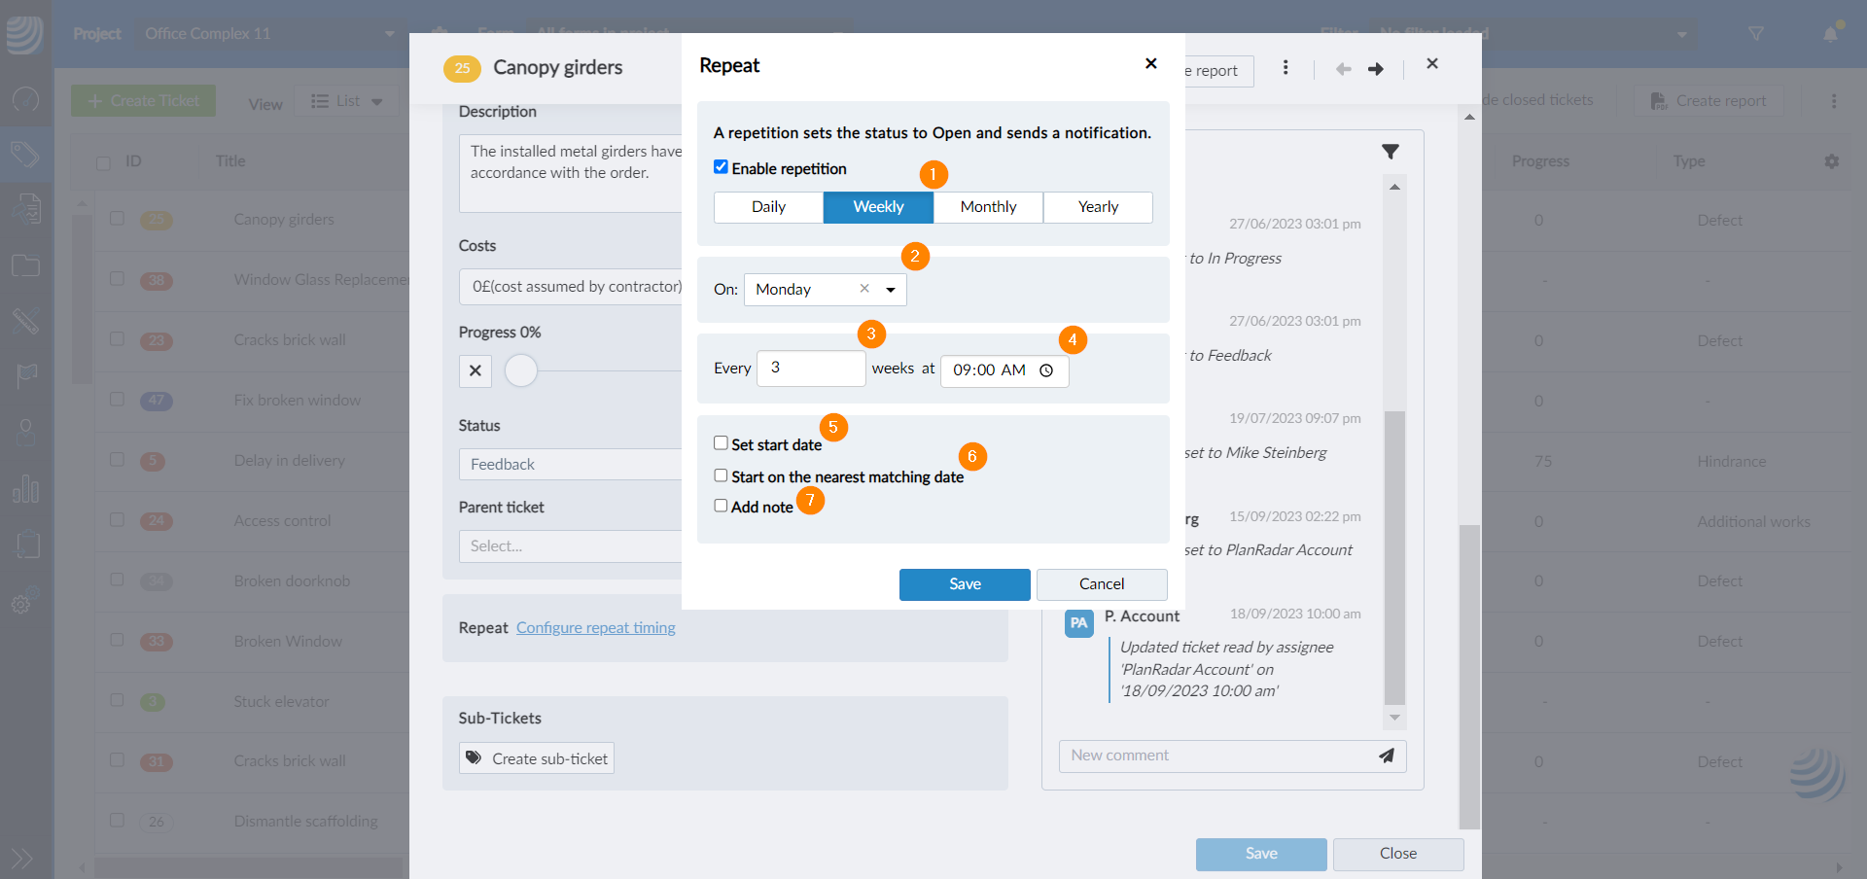Switch to the Monthly repetition tab

pos(988,207)
